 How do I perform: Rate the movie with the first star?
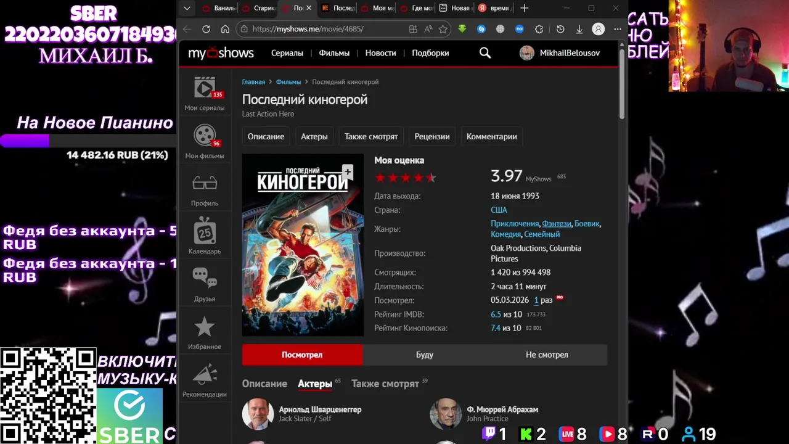[x=380, y=178]
